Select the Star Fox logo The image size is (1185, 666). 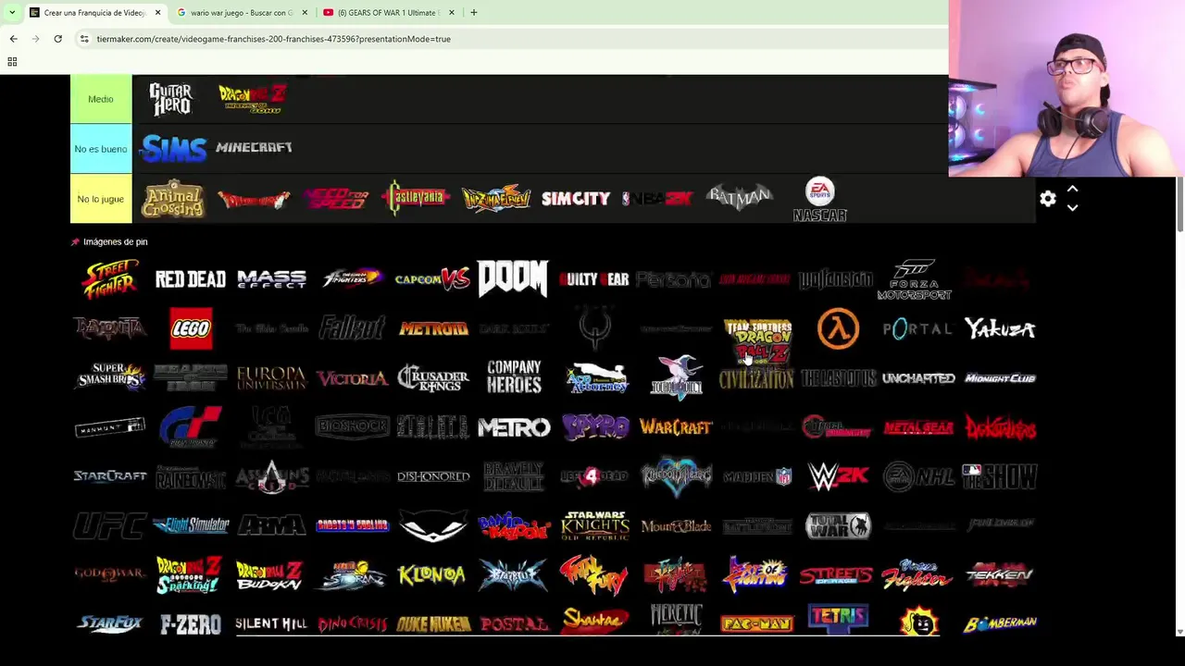click(x=110, y=623)
